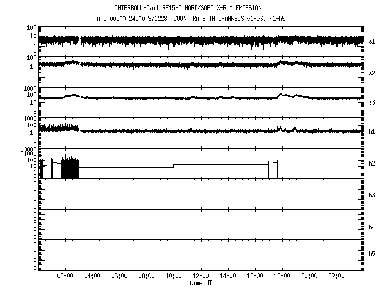383x292 pixels.
Task: Click the 1000 y-axis label in s3 panel
Action: point(29,89)
